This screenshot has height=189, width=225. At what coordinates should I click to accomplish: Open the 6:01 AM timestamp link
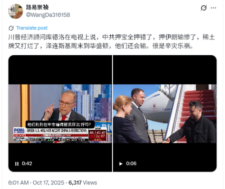tap(18, 183)
